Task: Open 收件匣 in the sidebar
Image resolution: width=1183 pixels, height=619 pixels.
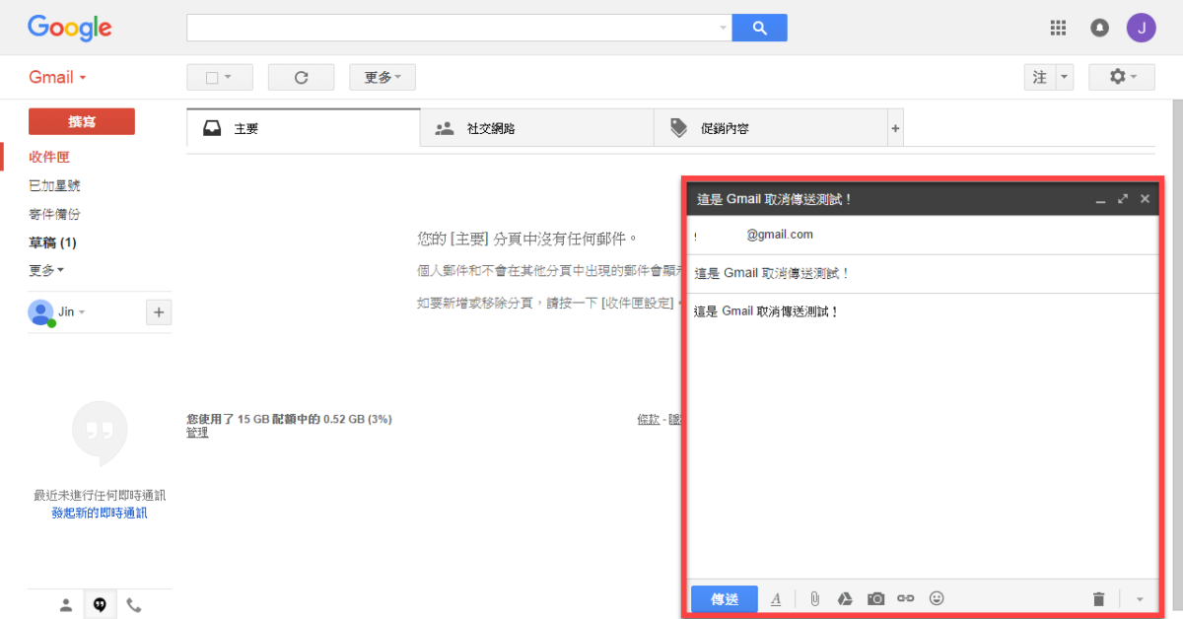Action: click(49, 157)
